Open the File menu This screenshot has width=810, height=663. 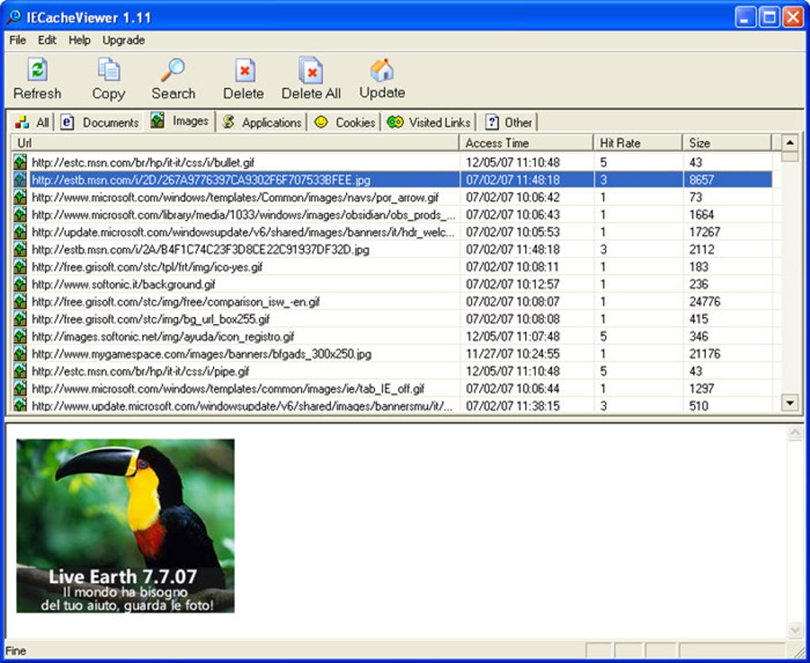[x=16, y=40]
